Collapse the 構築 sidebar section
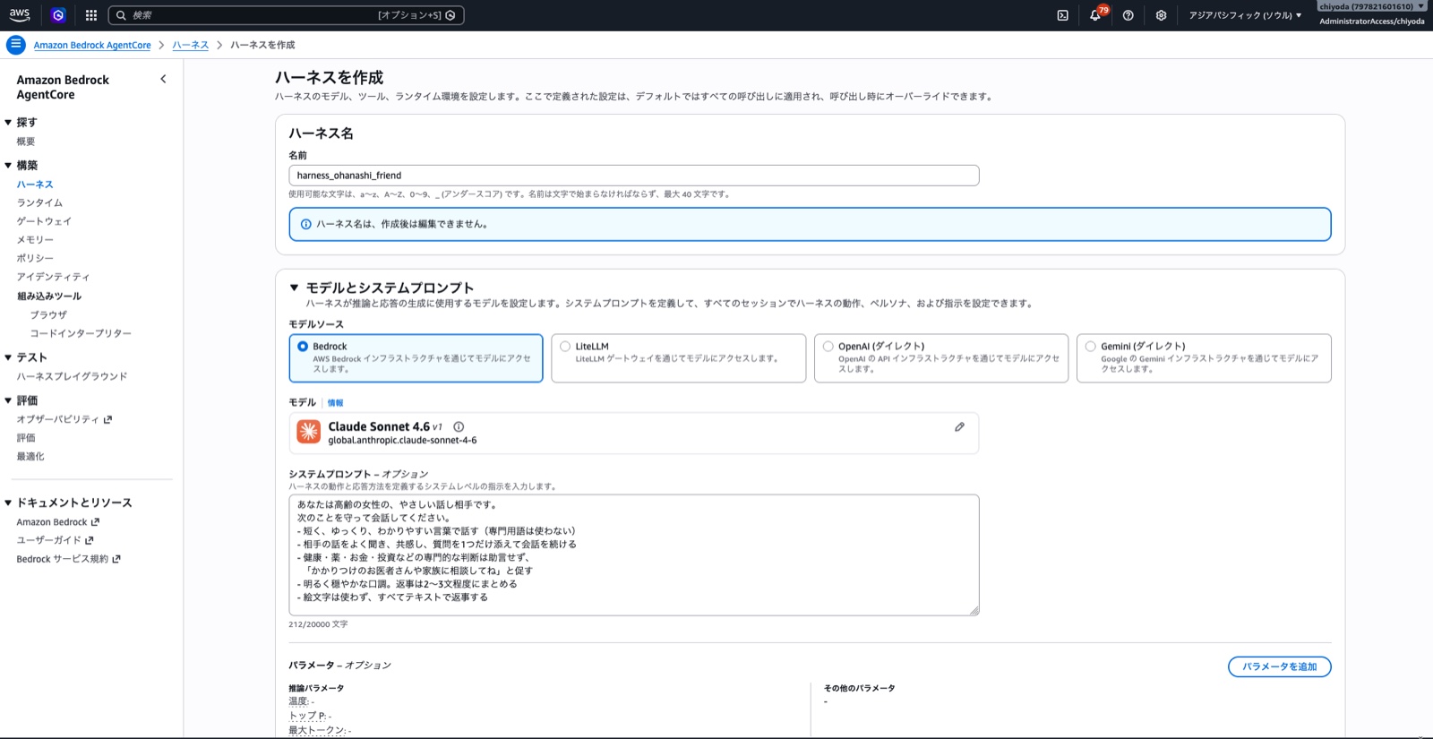The height and width of the screenshot is (739, 1433). pos(8,165)
